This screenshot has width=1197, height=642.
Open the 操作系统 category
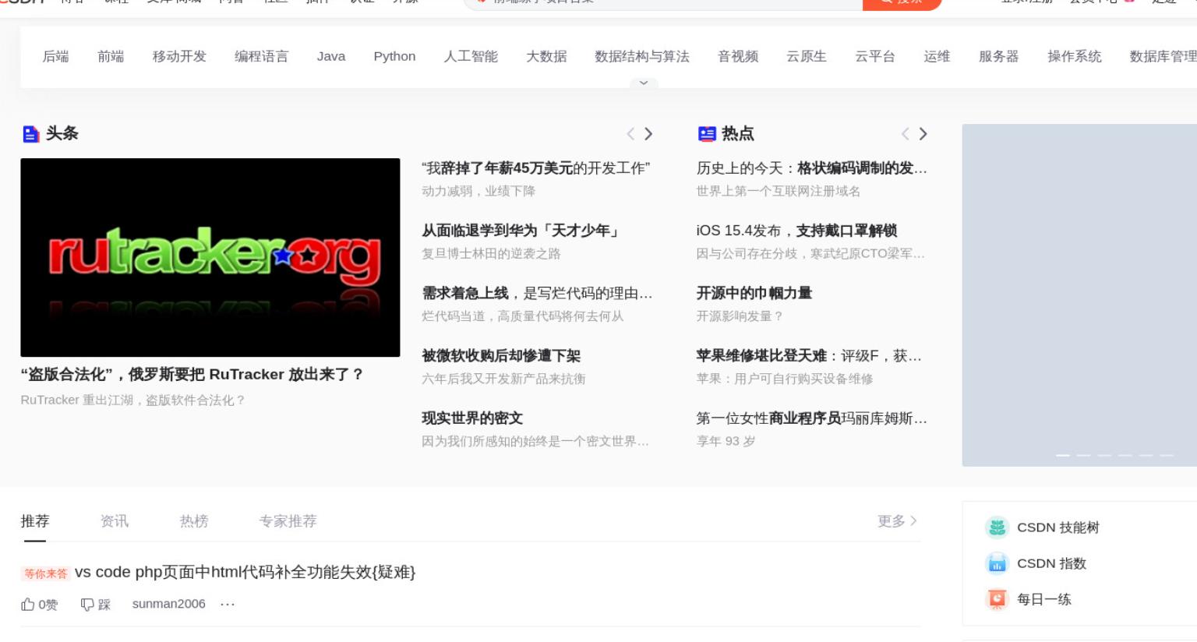(x=1075, y=56)
